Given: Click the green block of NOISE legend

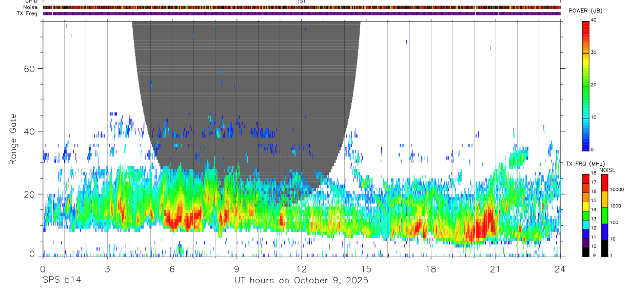Looking at the screenshot, I should pyautogui.click(x=604, y=216).
